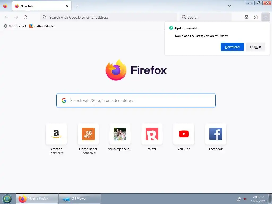Click the toolbar Search box
Image resolution: width=272 pixels, height=204 pixels.
206,17
